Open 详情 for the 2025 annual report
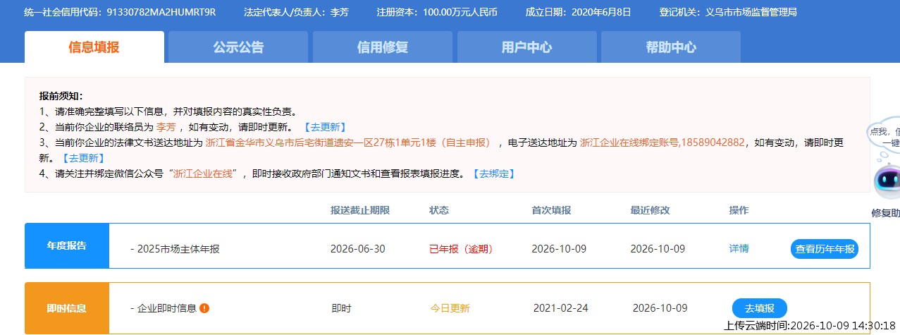 (x=739, y=248)
